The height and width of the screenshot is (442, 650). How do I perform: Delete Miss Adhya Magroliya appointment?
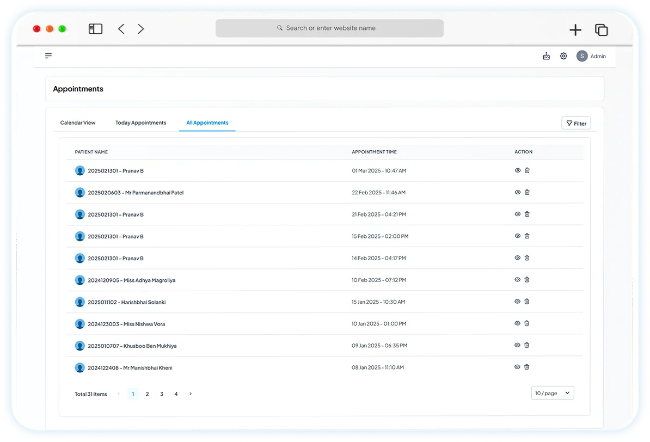[527, 280]
